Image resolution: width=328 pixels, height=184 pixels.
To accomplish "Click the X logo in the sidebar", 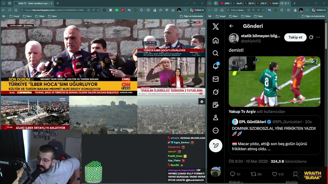I will 216,26.
